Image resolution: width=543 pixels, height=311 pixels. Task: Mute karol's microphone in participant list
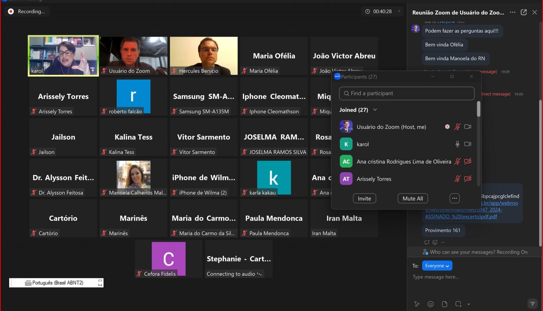[x=457, y=144]
